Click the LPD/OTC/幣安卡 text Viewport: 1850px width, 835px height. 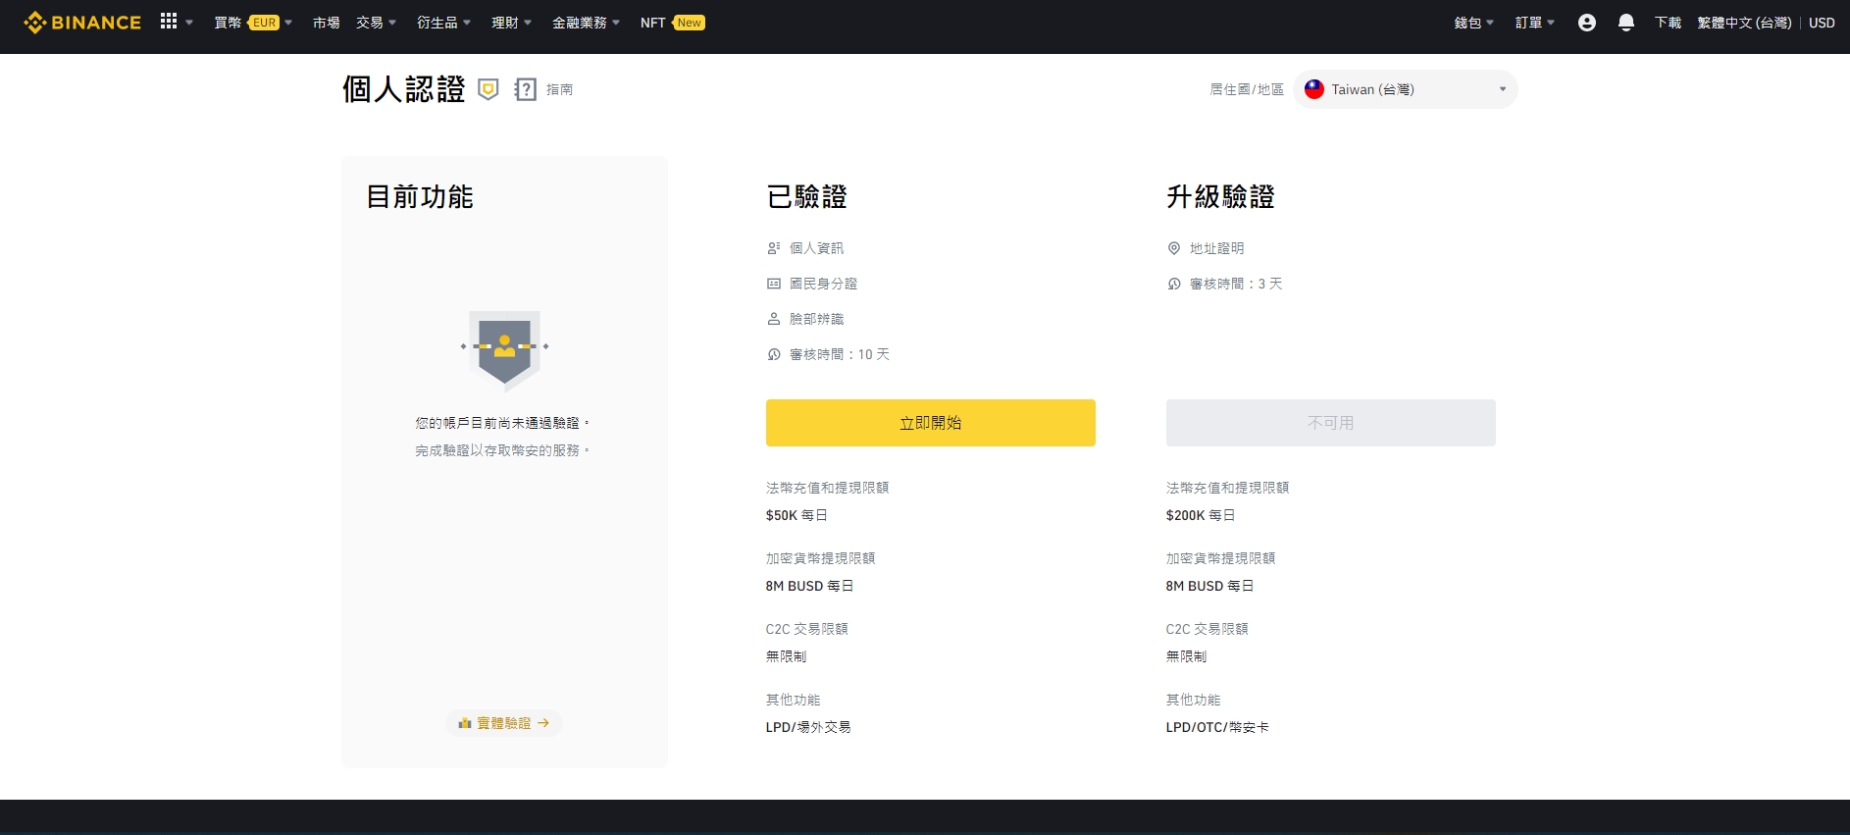[1217, 727]
